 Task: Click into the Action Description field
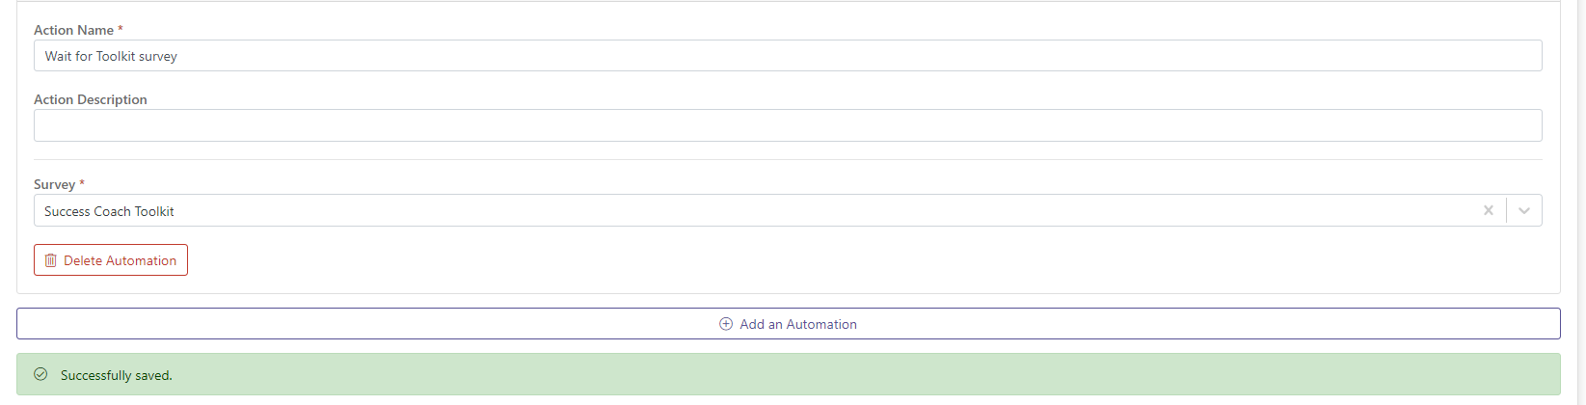[x=788, y=125]
